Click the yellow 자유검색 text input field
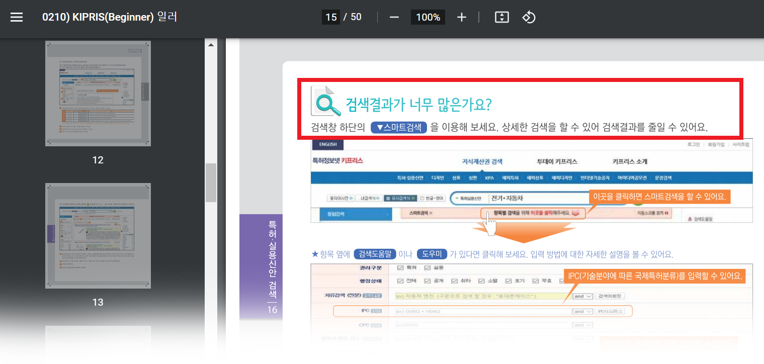This screenshot has height=364, width=764. tap(483, 296)
